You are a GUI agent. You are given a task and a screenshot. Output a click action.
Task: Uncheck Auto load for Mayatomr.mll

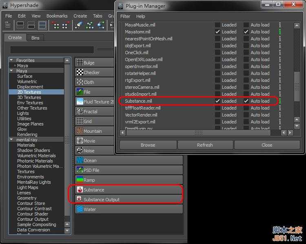click(246, 32)
